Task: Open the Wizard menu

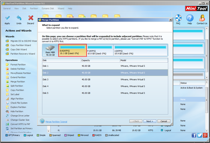Action: click(61, 9)
